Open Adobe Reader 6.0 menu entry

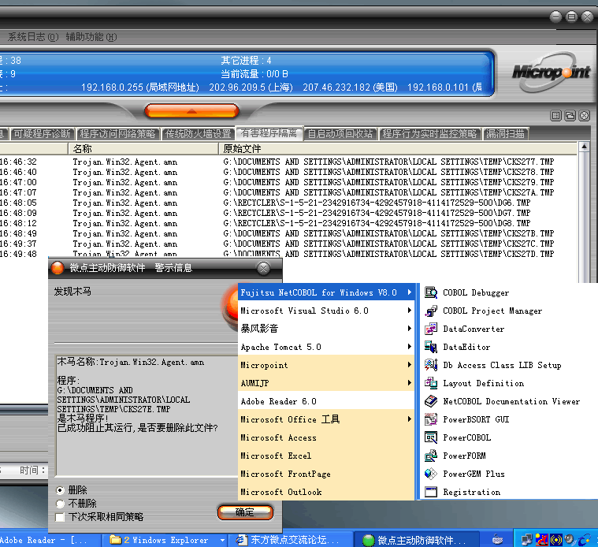pos(326,401)
